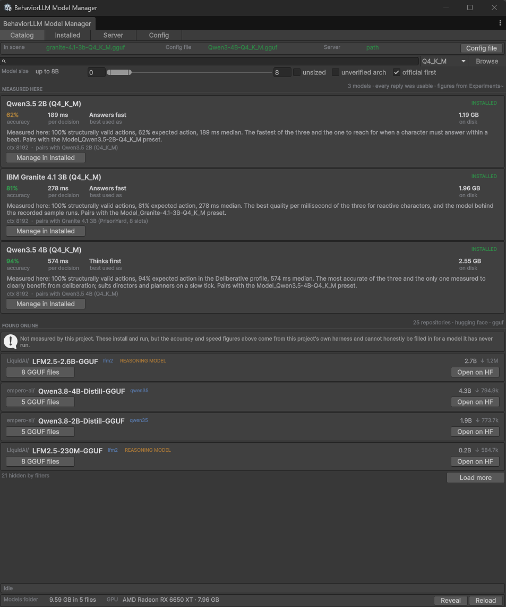Click the Unity logo in title bar
506x607 pixels.
pos(7,7)
